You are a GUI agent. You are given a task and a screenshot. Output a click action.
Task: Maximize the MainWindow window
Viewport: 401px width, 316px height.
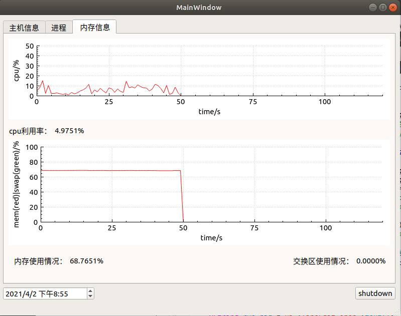pos(383,8)
